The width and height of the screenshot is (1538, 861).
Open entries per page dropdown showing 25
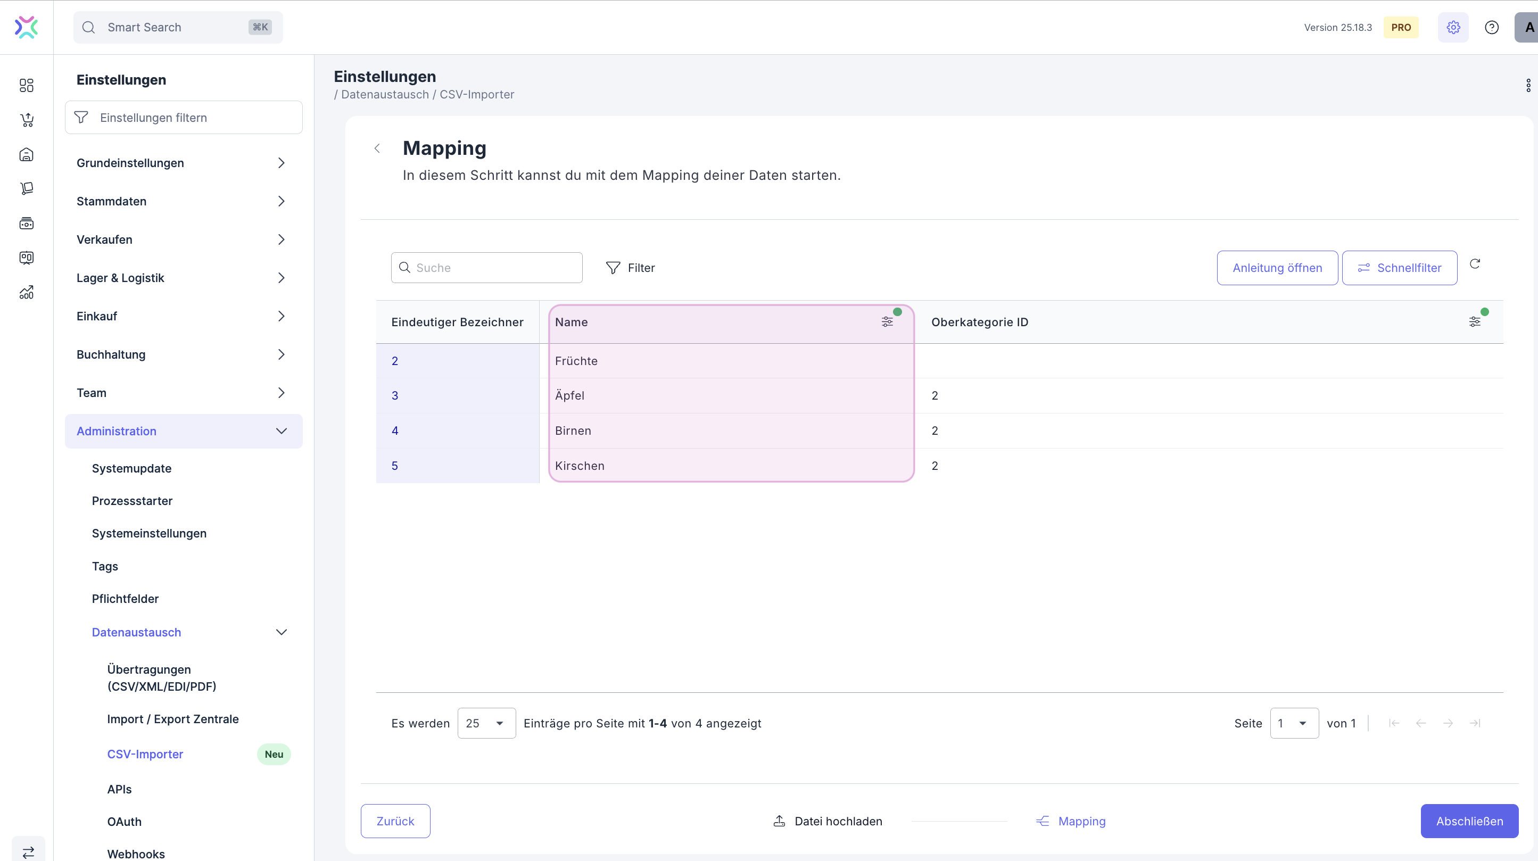click(486, 723)
